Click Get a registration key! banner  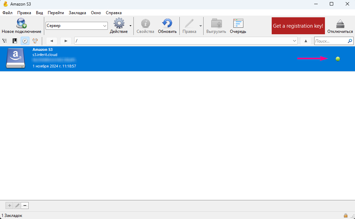[298, 26]
